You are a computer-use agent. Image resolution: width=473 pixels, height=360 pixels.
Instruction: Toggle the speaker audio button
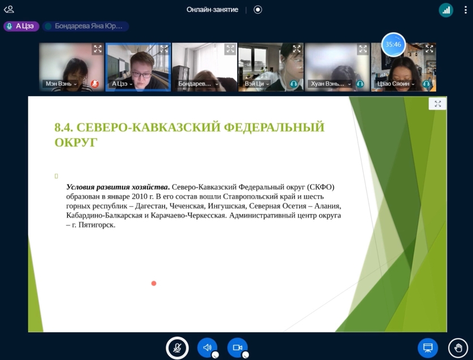click(x=207, y=348)
